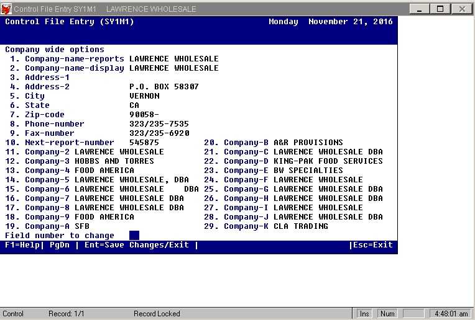Click CLA TRADING company entry
The width and height of the screenshot is (475, 320).
click(301, 226)
